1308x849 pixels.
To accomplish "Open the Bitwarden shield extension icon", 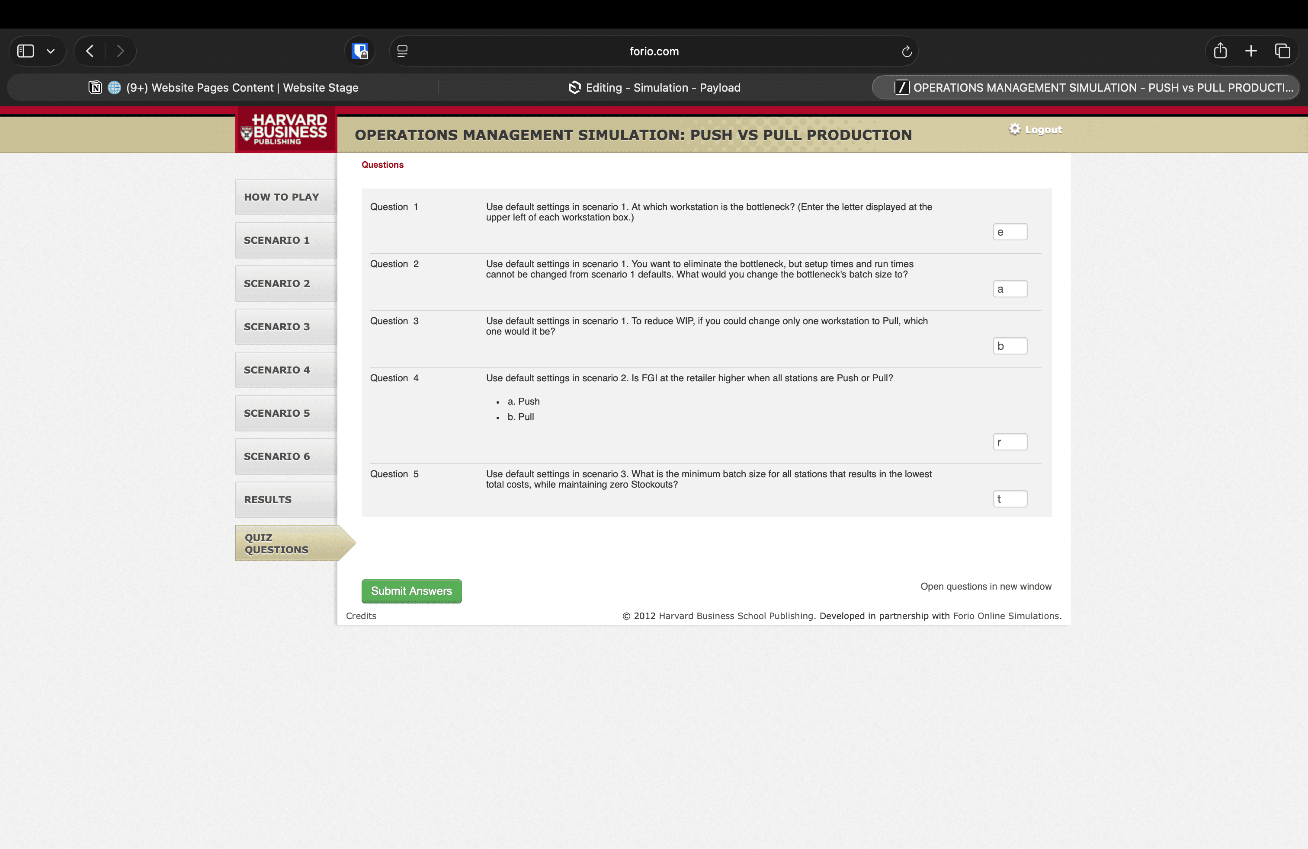I will tap(360, 51).
